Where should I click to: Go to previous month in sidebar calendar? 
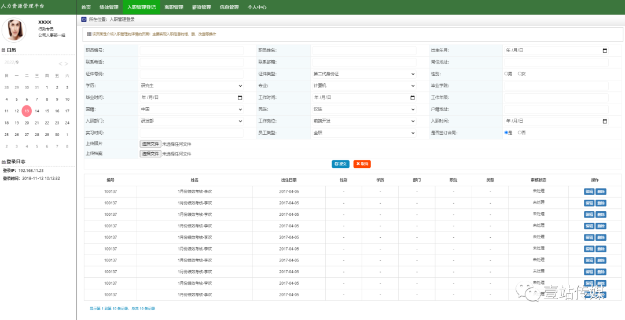coord(61,64)
